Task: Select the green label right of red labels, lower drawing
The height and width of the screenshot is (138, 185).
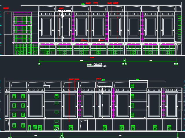Action: pyautogui.click(x=103, y=80)
